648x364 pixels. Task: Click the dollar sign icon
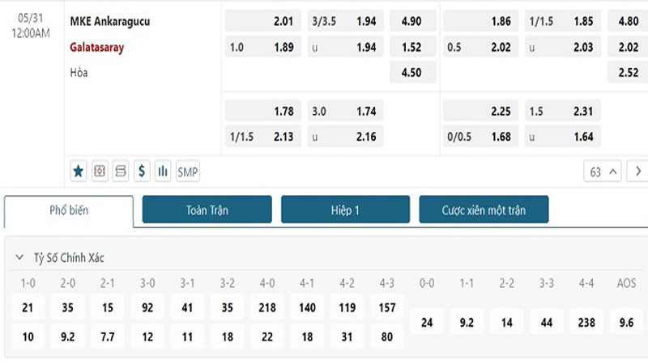coord(142,171)
